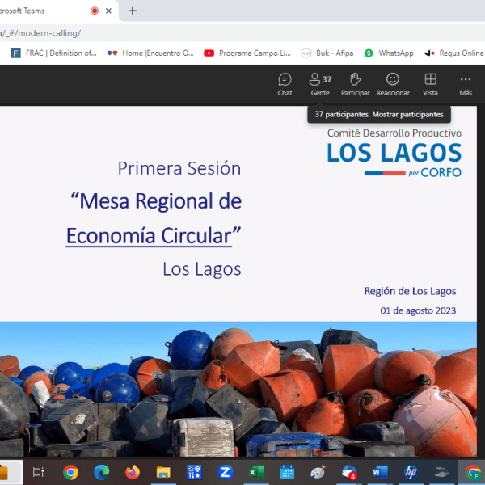Raise hand with the Participar button

[355, 84]
